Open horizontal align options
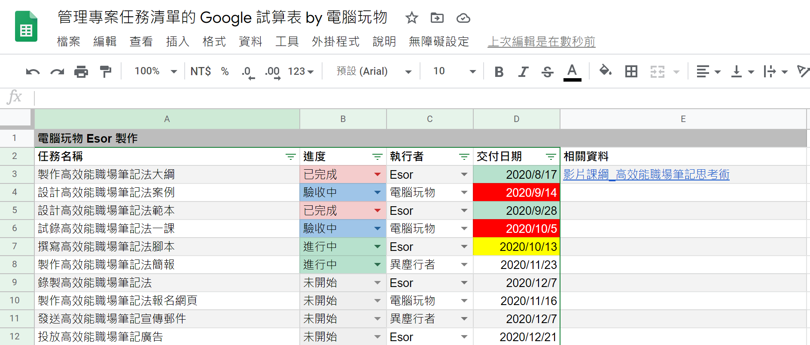Viewport: 810px width, 345px height. point(708,71)
